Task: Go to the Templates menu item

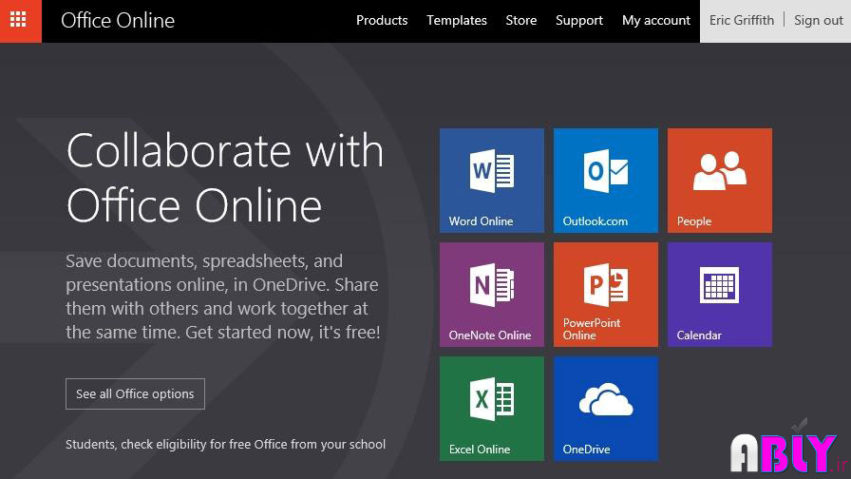Action: pos(457,21)
